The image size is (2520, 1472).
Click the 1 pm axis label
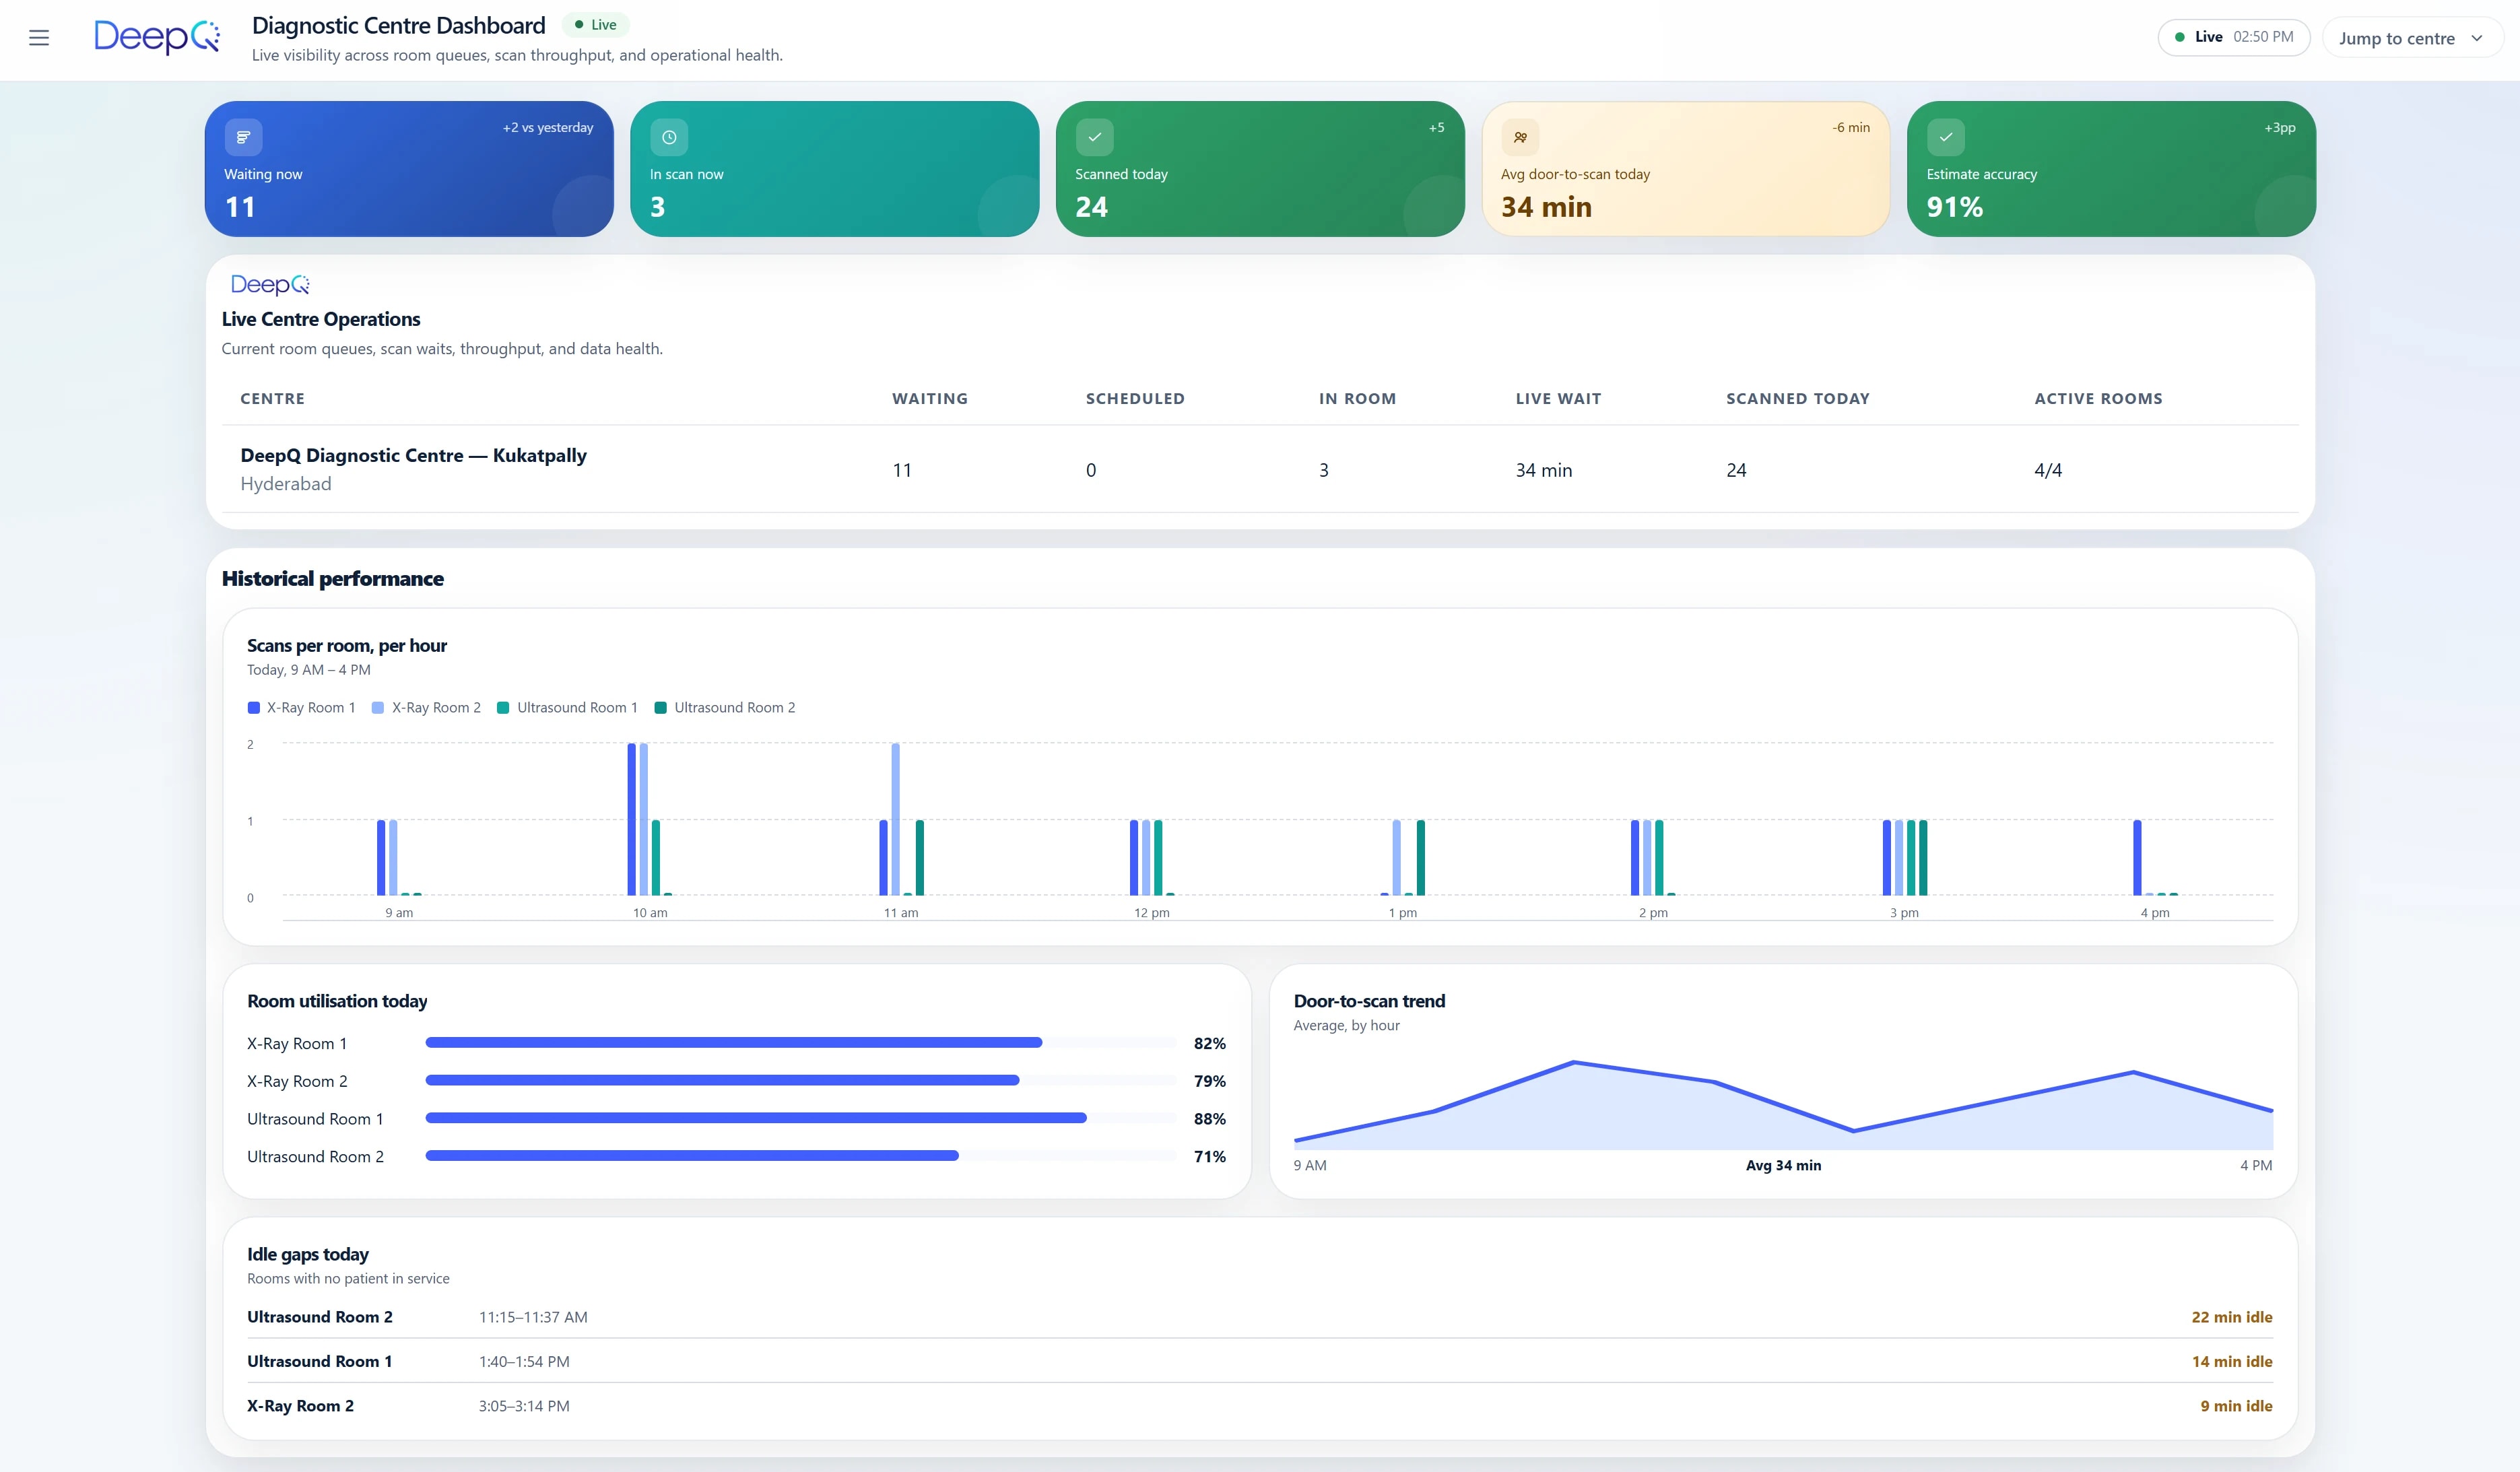(x=1402, y=913)
